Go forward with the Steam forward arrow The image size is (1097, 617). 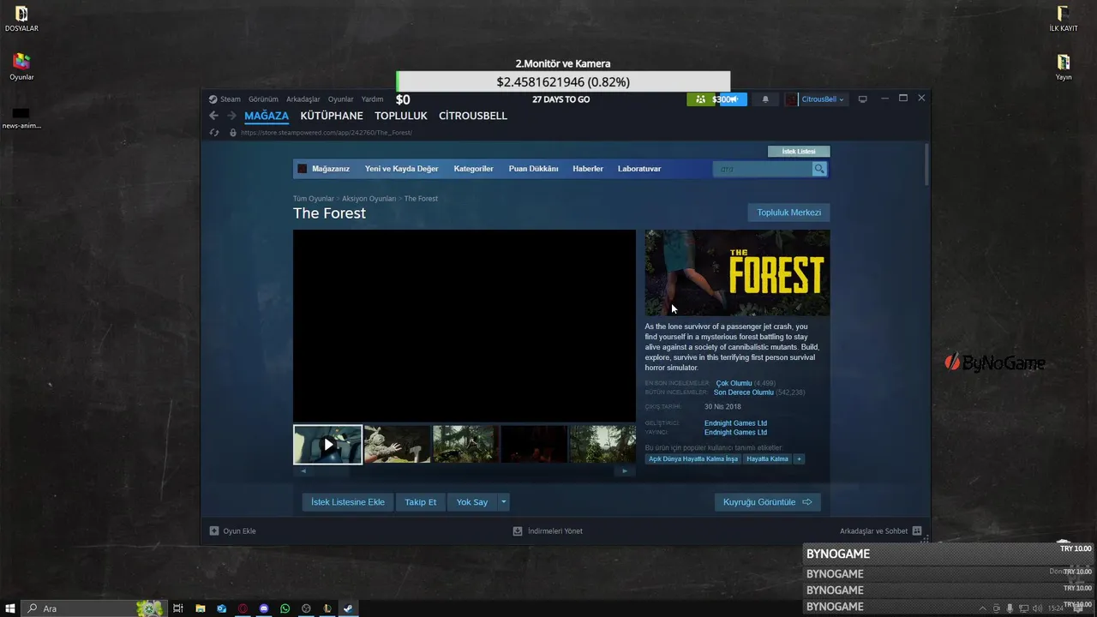coord(231,116)
